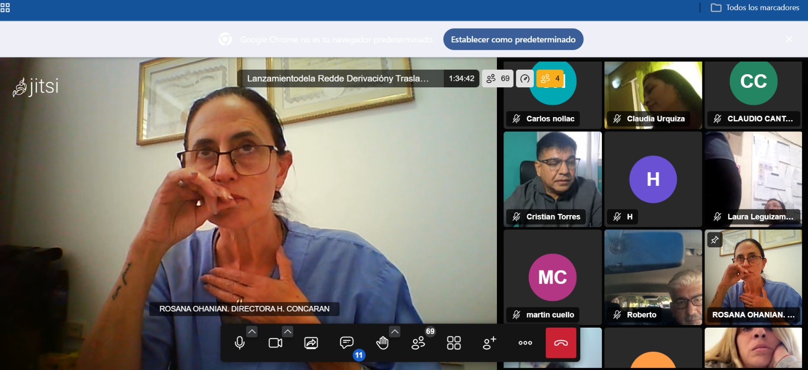Select Cristian Torres video thumbnail
Image resolution: width=808 pixels, height=370 pixels.
click(552, 179)
